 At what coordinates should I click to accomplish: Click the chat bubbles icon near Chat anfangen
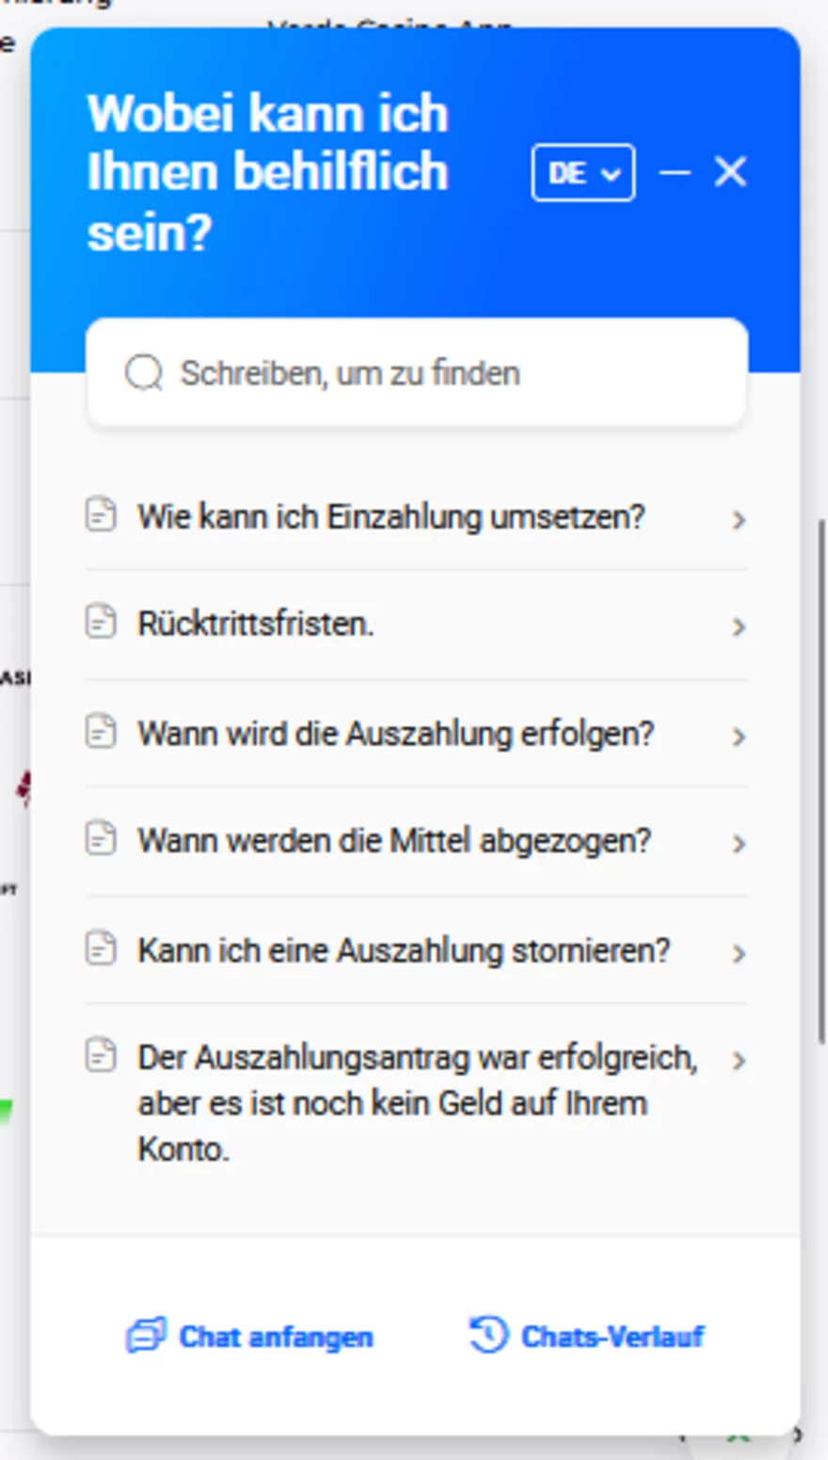pos(146,1335)
